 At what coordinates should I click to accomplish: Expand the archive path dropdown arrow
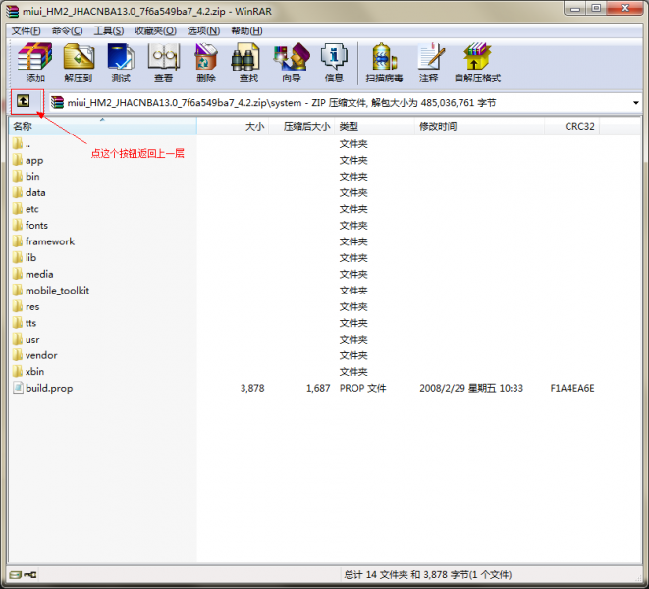click(x=636, y=103)
